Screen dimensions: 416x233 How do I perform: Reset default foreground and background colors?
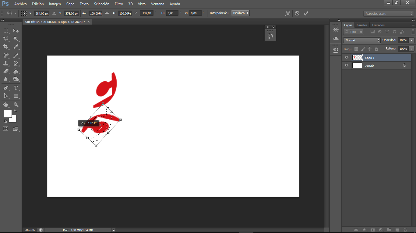pyautogui.click(x=5, y=121)
